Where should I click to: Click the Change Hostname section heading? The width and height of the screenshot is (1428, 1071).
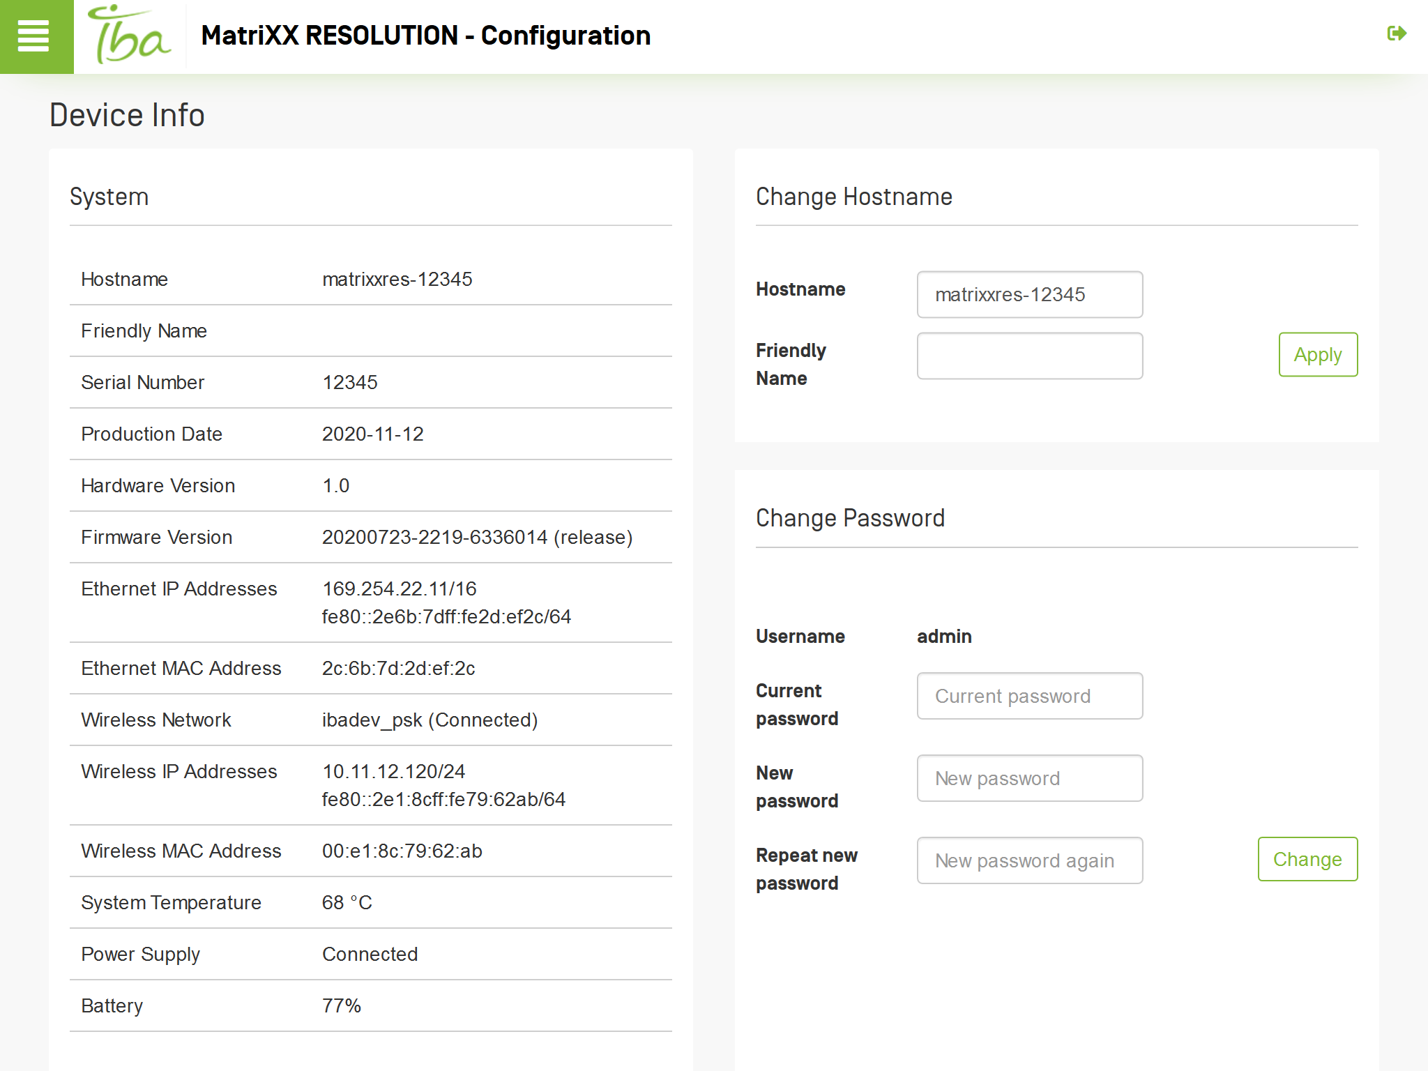tap(854, 197)
